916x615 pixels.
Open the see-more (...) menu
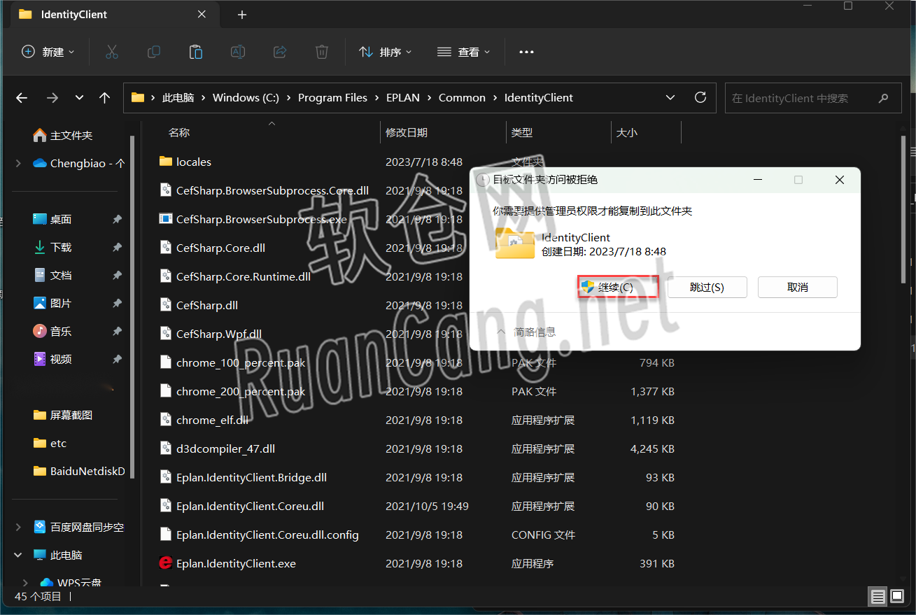click(526, 51)
